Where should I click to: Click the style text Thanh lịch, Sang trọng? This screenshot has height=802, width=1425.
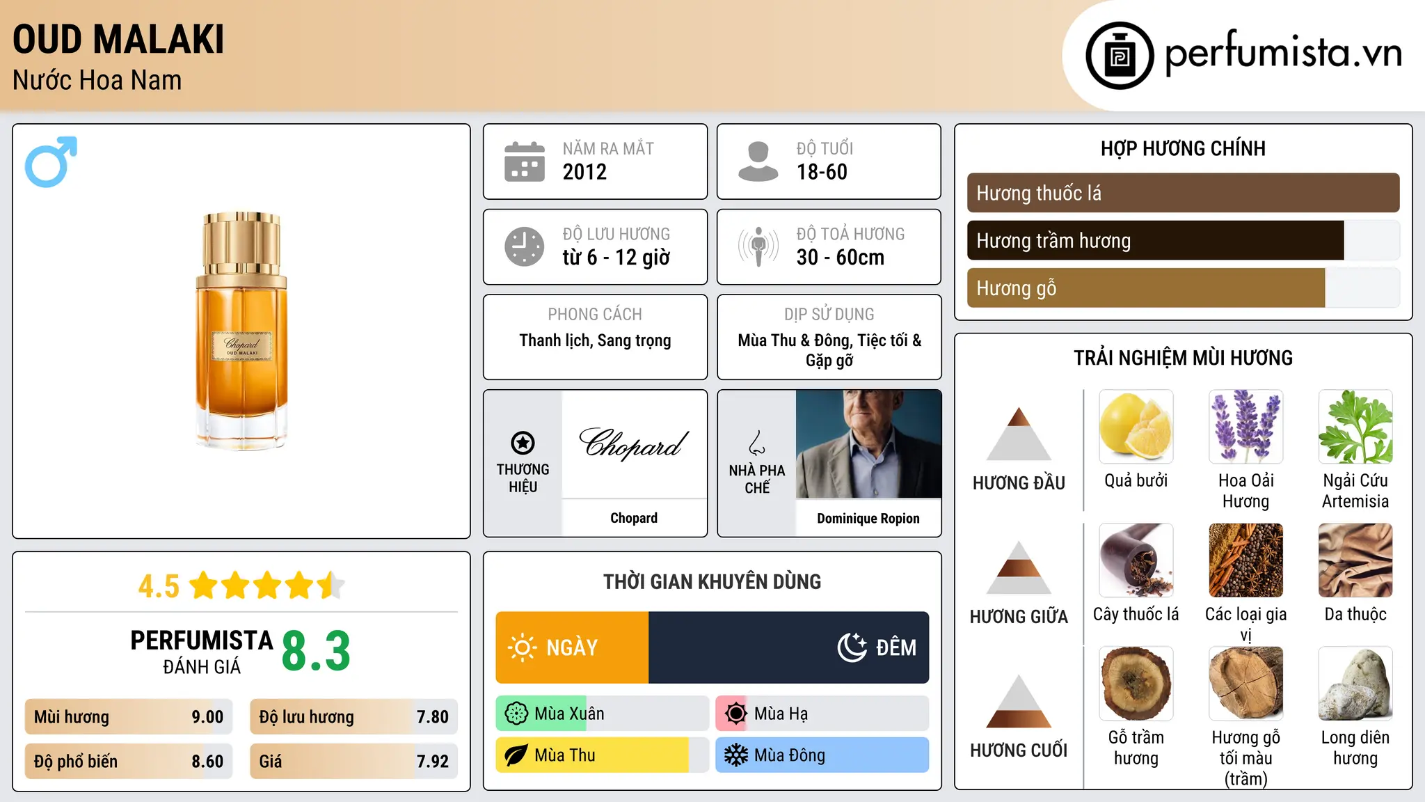point(595,340)
